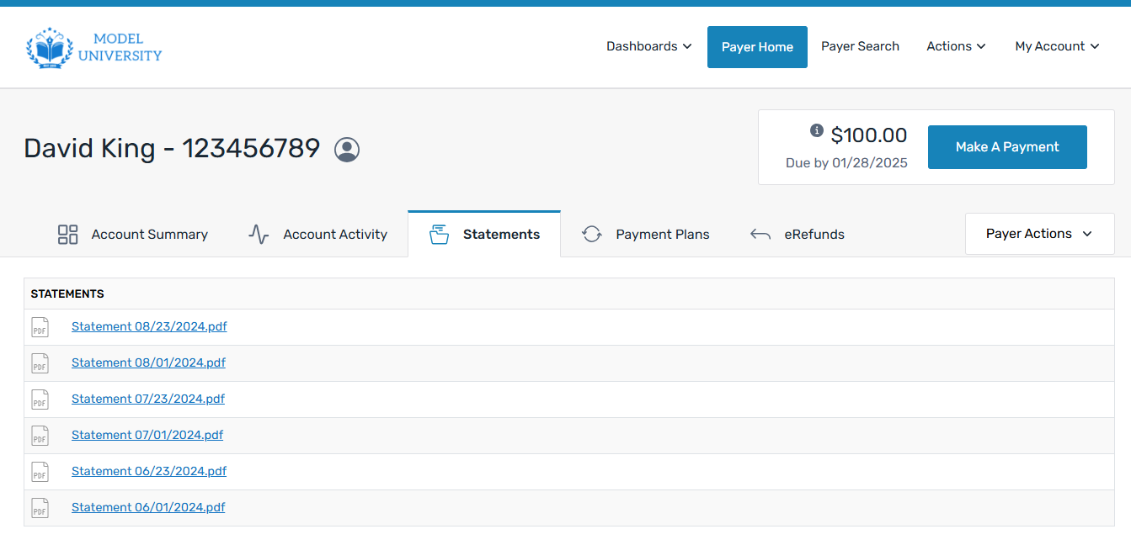1131x545 pixels.
Task: Navigate to Payer Search
Action: (860, 46)
